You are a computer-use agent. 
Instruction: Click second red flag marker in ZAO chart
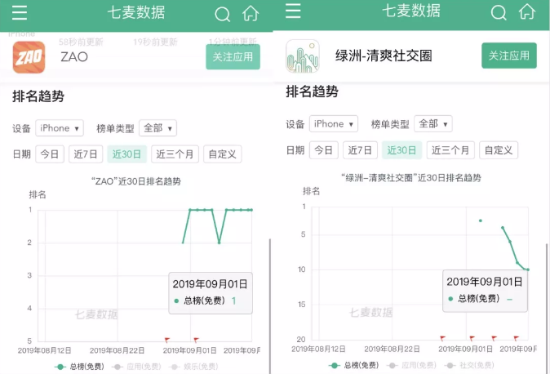click(x=196, y=340)
